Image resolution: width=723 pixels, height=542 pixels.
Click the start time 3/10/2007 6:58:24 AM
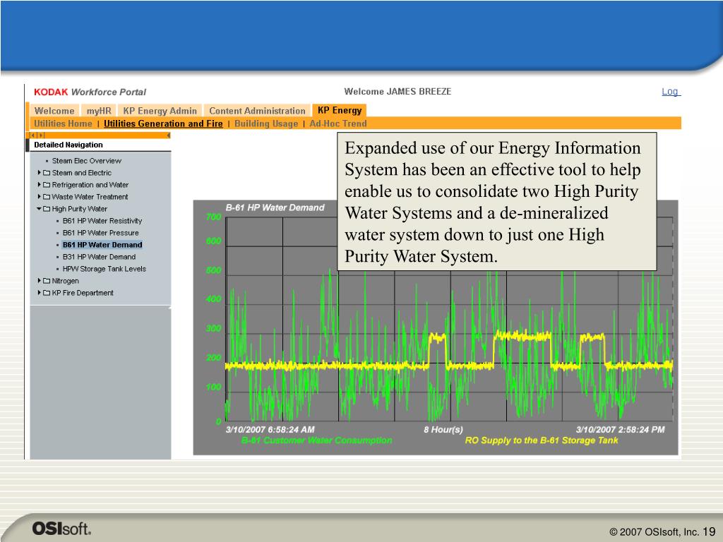(x=270, y=430)
